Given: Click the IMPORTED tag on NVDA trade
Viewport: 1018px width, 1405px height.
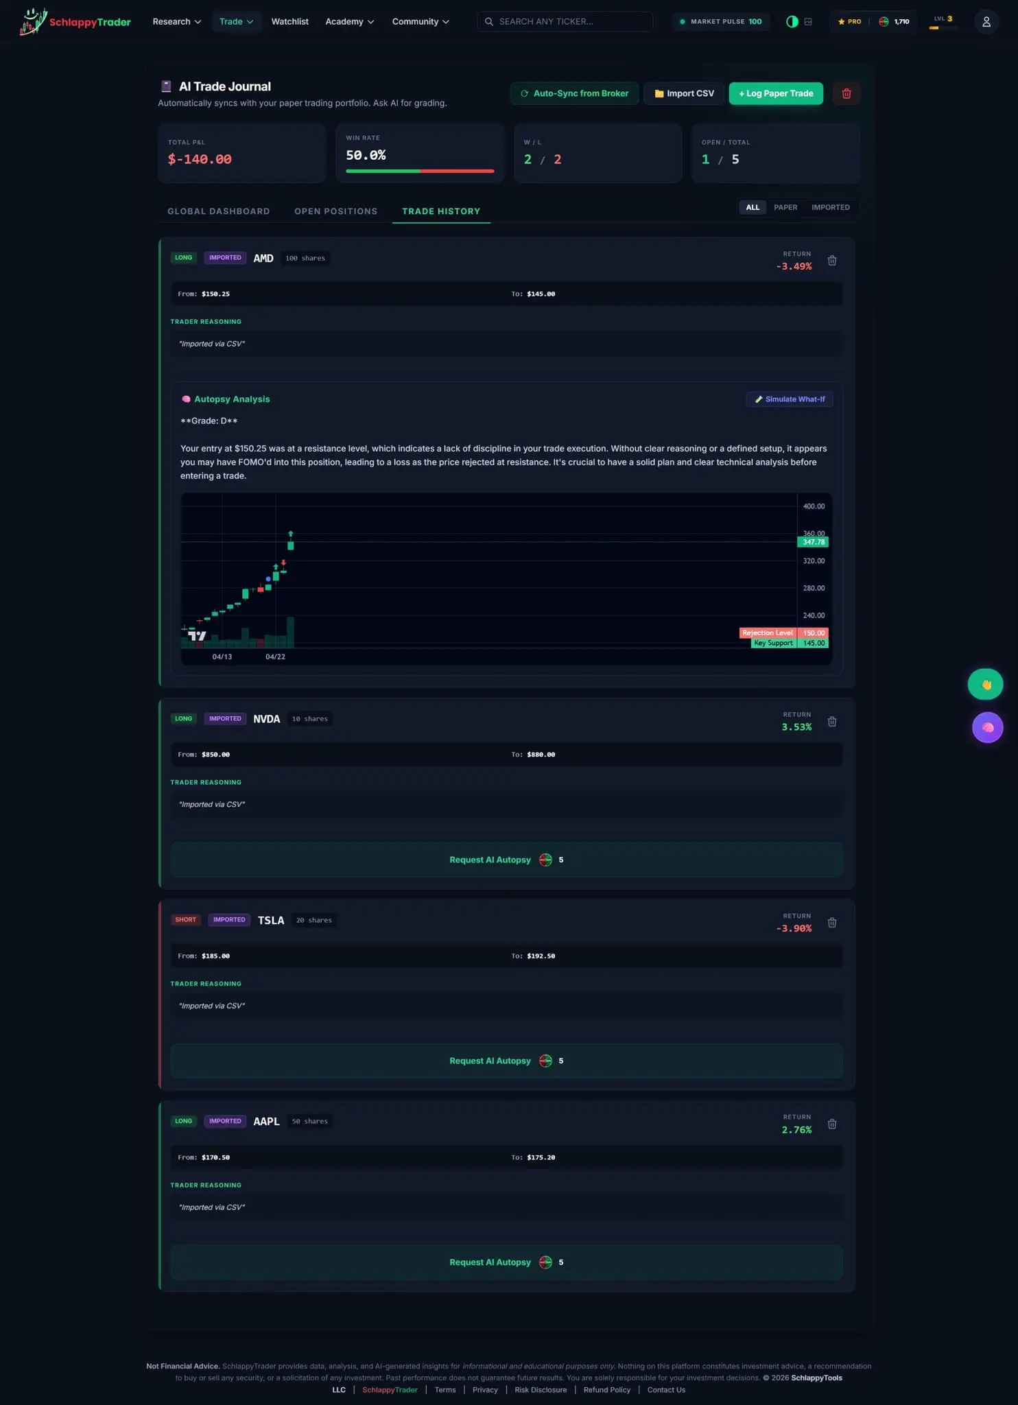Looking at the screenshot, I should (x=225, y=719).
